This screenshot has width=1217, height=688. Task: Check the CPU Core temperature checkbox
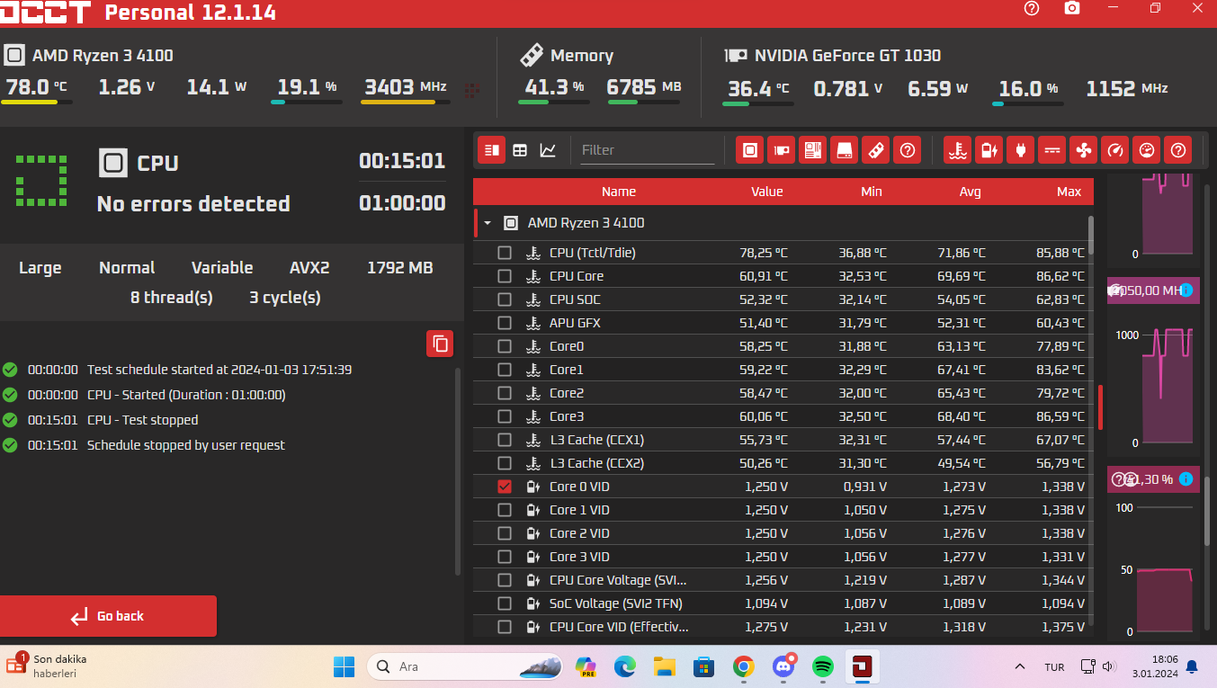[x=505, y=276]
